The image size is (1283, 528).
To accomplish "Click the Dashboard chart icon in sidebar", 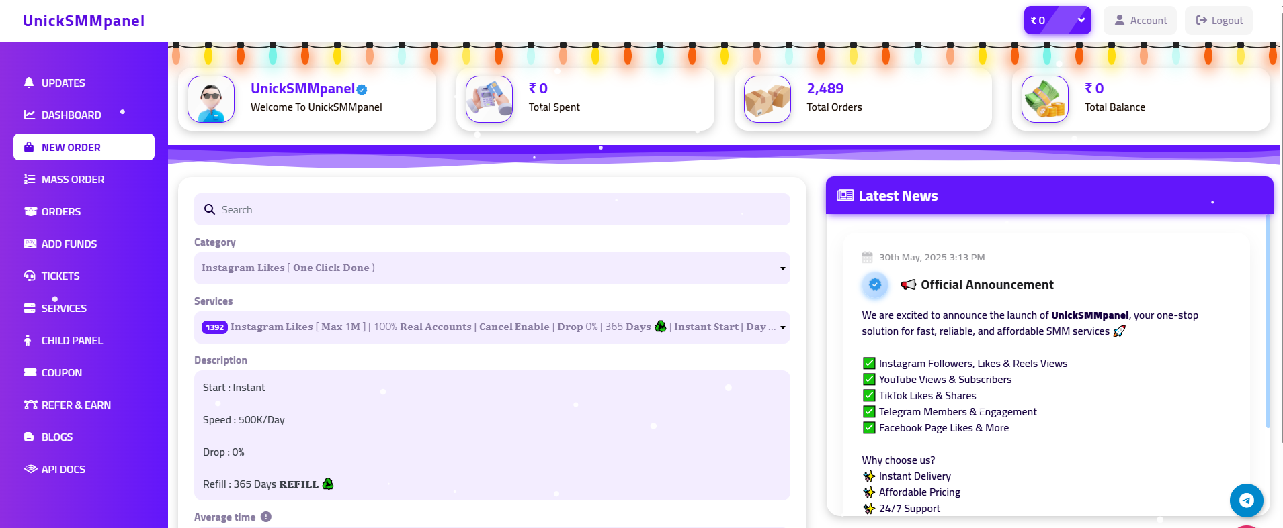I will [x=30, y=115].
